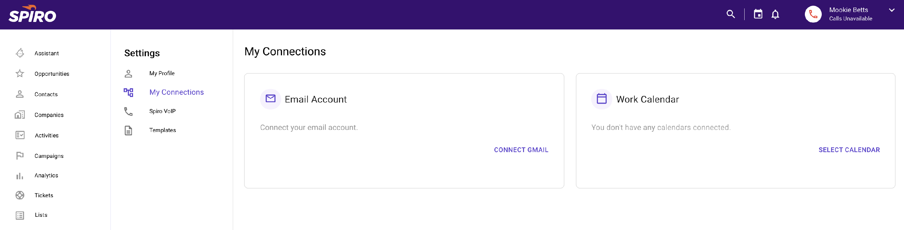The image size is (904, 230).
Task: Open the search icon in the top bar
Action: [x=730, y=14]
